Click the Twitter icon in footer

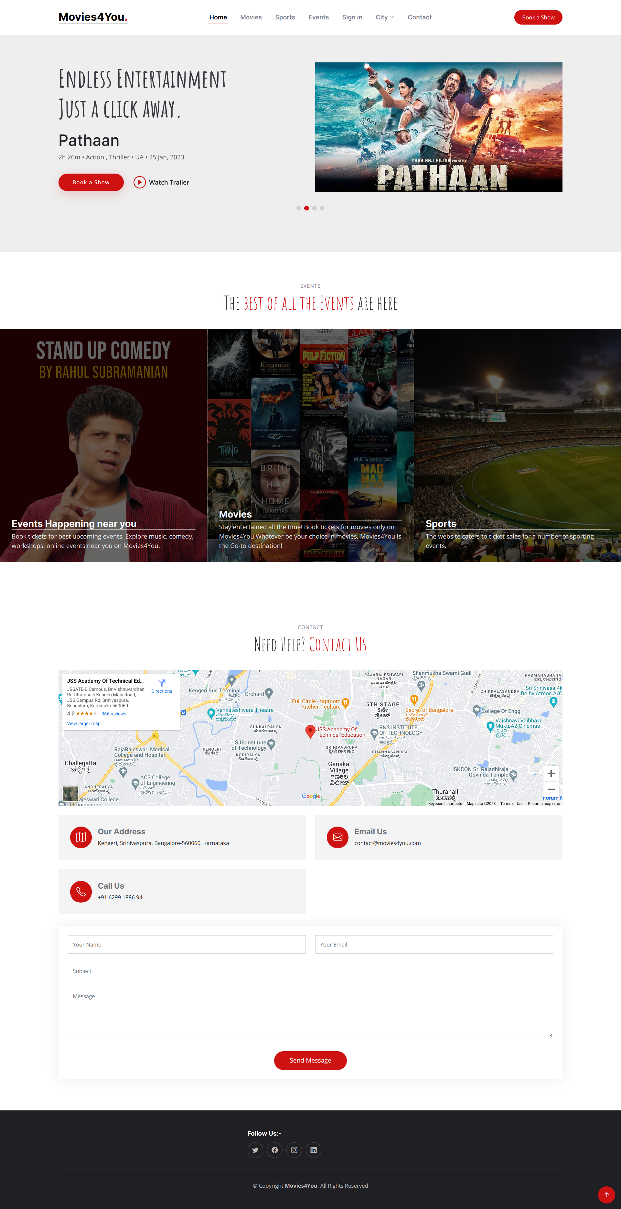tap(255, 1150)
